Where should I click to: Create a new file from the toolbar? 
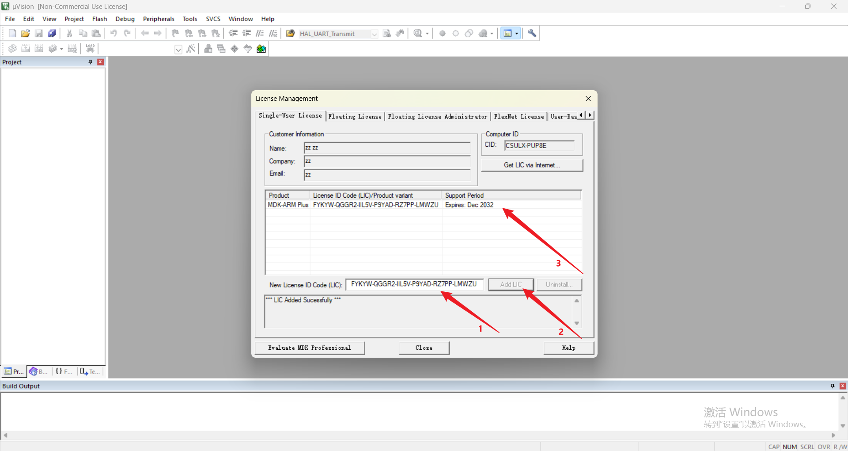pos(12,33)
